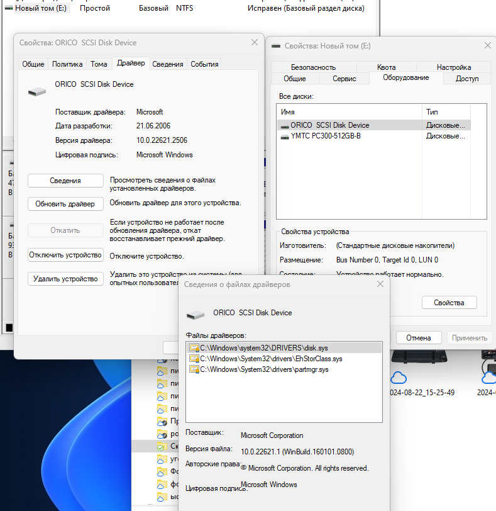Click the drive icon beside Новый том (E:)
The image size is (496, 511).
tap(9, 8)
